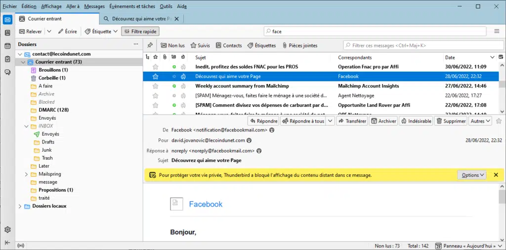Click the Écrire button
This screenshot has height=250, width=506.
click(68, 31)
